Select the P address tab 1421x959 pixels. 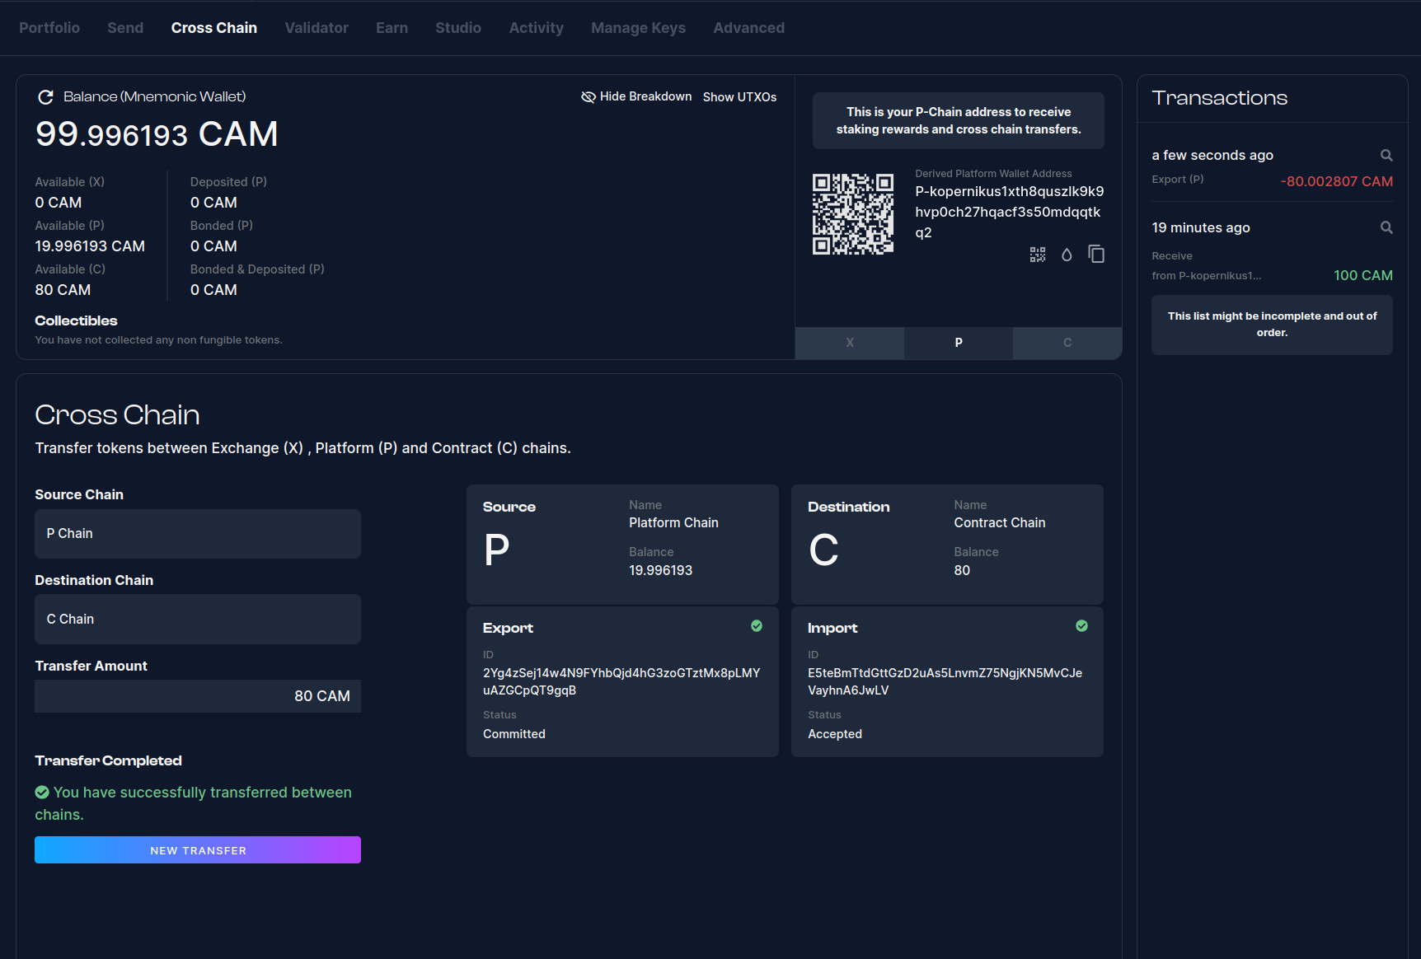coord(958,343)
